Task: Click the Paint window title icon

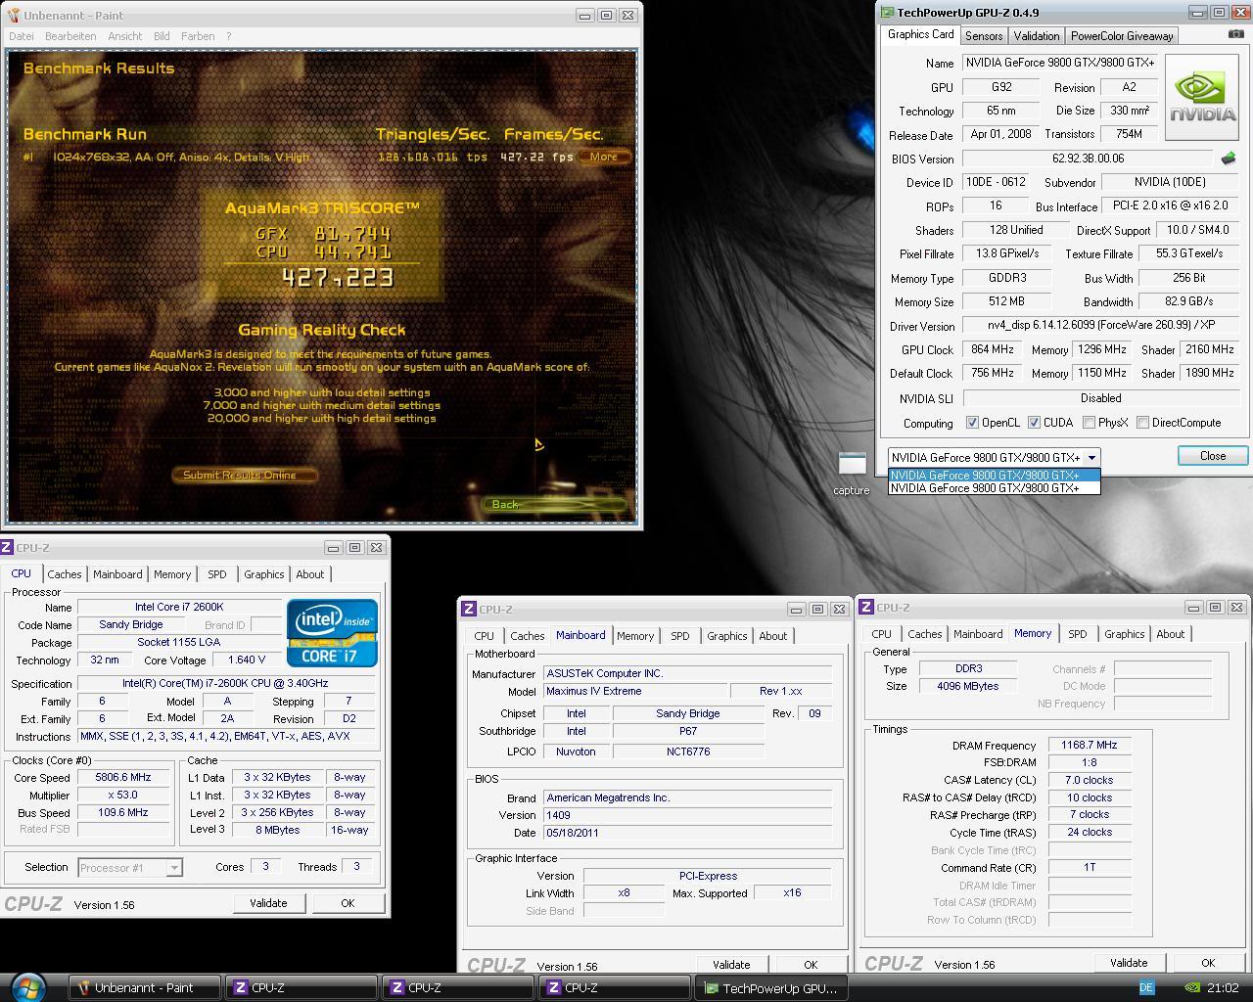Action: coord(13,15)
